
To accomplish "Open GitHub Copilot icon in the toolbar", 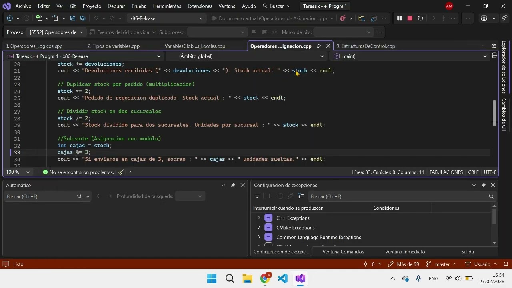I will (x=484, y=18).
